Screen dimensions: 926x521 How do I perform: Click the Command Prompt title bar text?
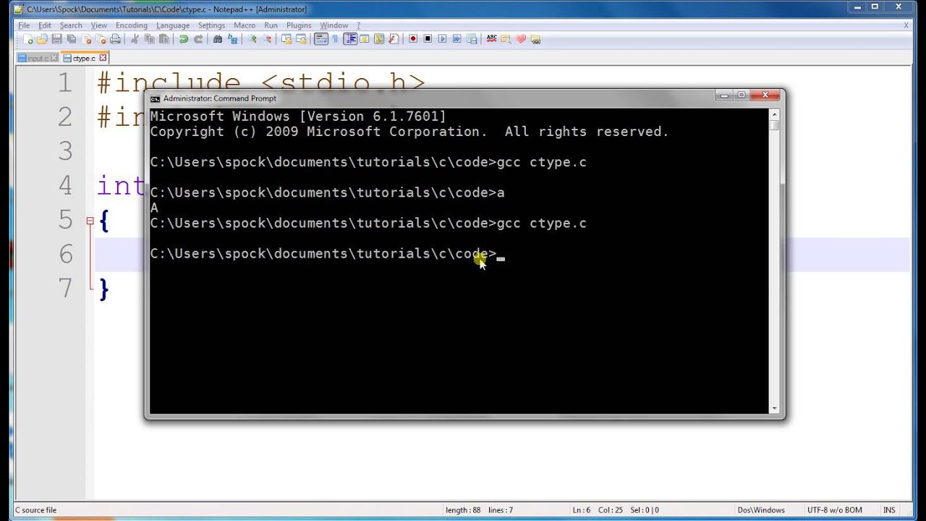pyautogui.click(x=220, y=98)
